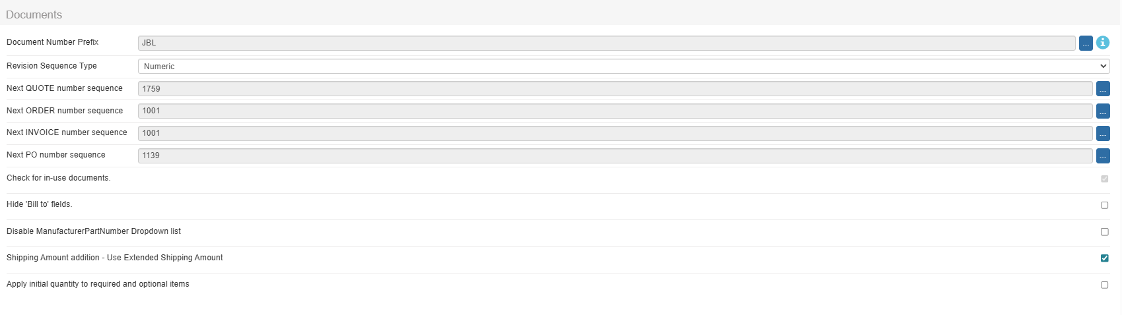This screenshot has height=315, width=1122.
Task: Toggle the Check for in-use documents checkbox
Action: click(1104, 179)
